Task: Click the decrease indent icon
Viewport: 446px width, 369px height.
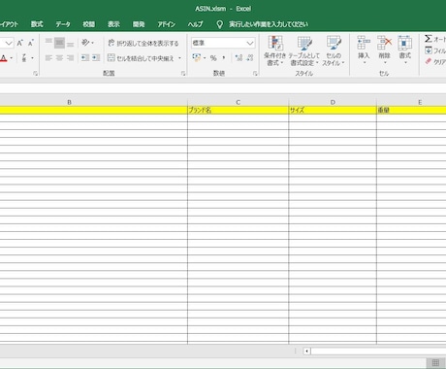Action: 85,58
